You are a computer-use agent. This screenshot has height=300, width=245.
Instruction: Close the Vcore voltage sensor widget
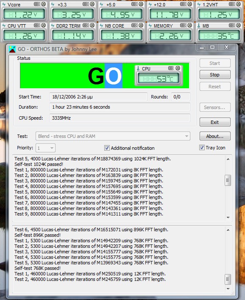tap(44, 4)
